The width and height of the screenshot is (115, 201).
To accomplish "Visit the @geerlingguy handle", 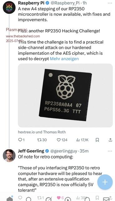I will click(x=64, y=151).
